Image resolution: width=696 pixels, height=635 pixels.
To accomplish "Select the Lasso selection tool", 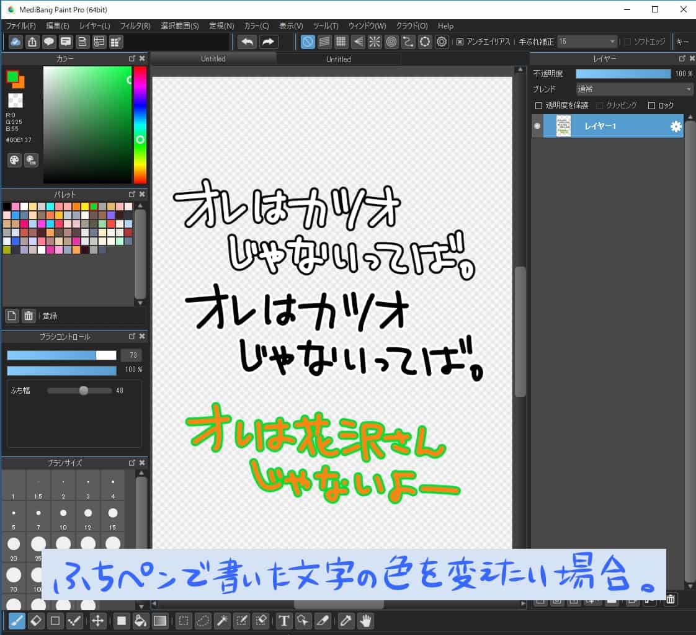I will [x=203, y=620].
